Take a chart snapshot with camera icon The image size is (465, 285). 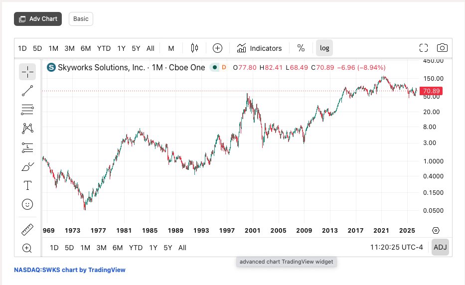click(x=442, y=48)
